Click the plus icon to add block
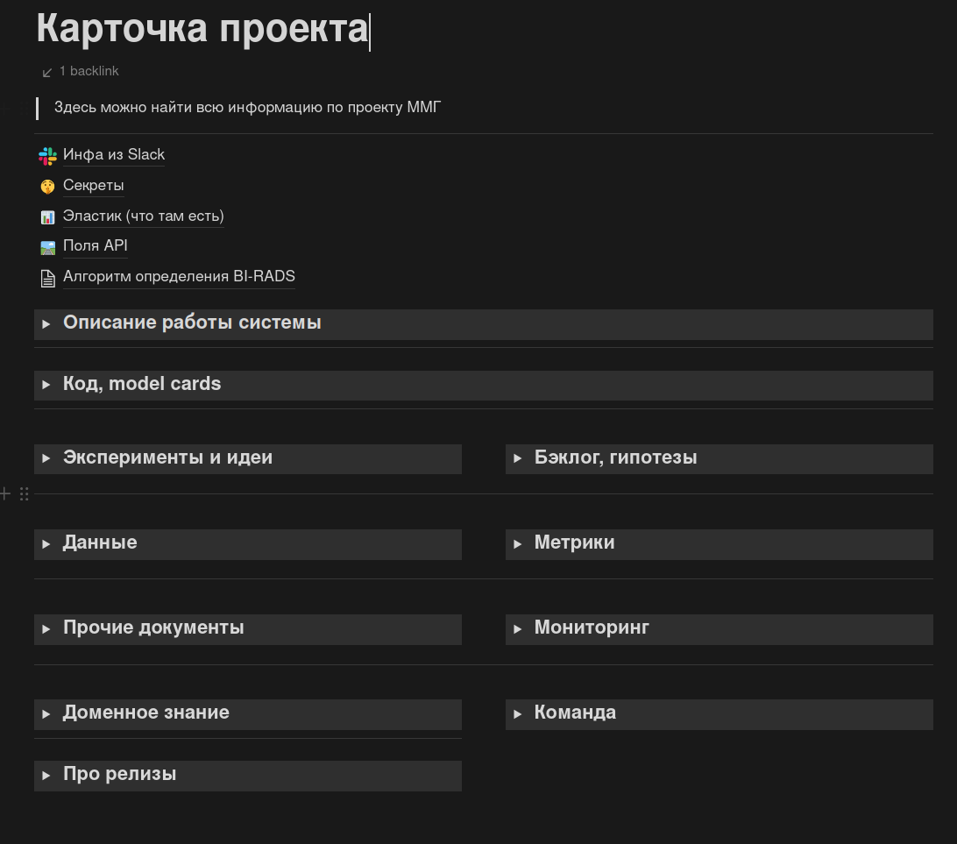957x844 pixels. [x=5, y=494]
